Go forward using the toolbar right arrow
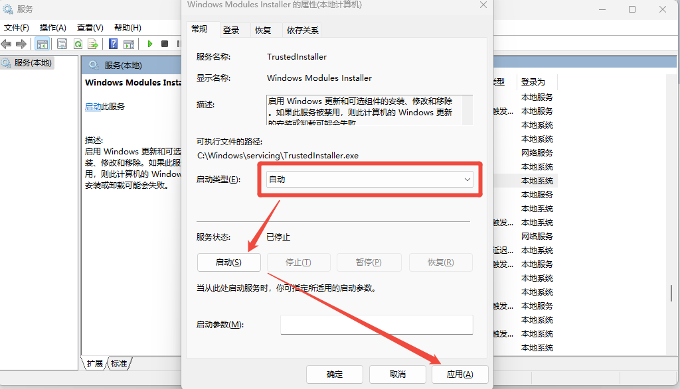Viewport: 680px width, 389px height. click(21, 44)
